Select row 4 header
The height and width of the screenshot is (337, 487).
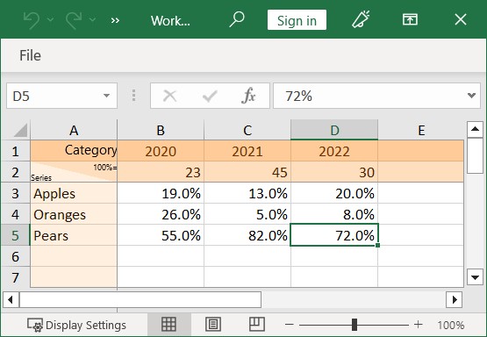coord(15,214)
